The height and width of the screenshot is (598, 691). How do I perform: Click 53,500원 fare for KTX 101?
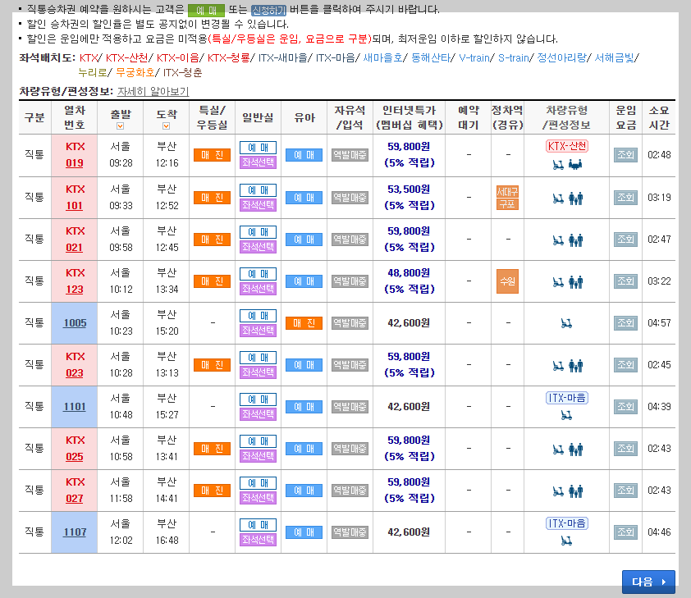tap(409, 189)
